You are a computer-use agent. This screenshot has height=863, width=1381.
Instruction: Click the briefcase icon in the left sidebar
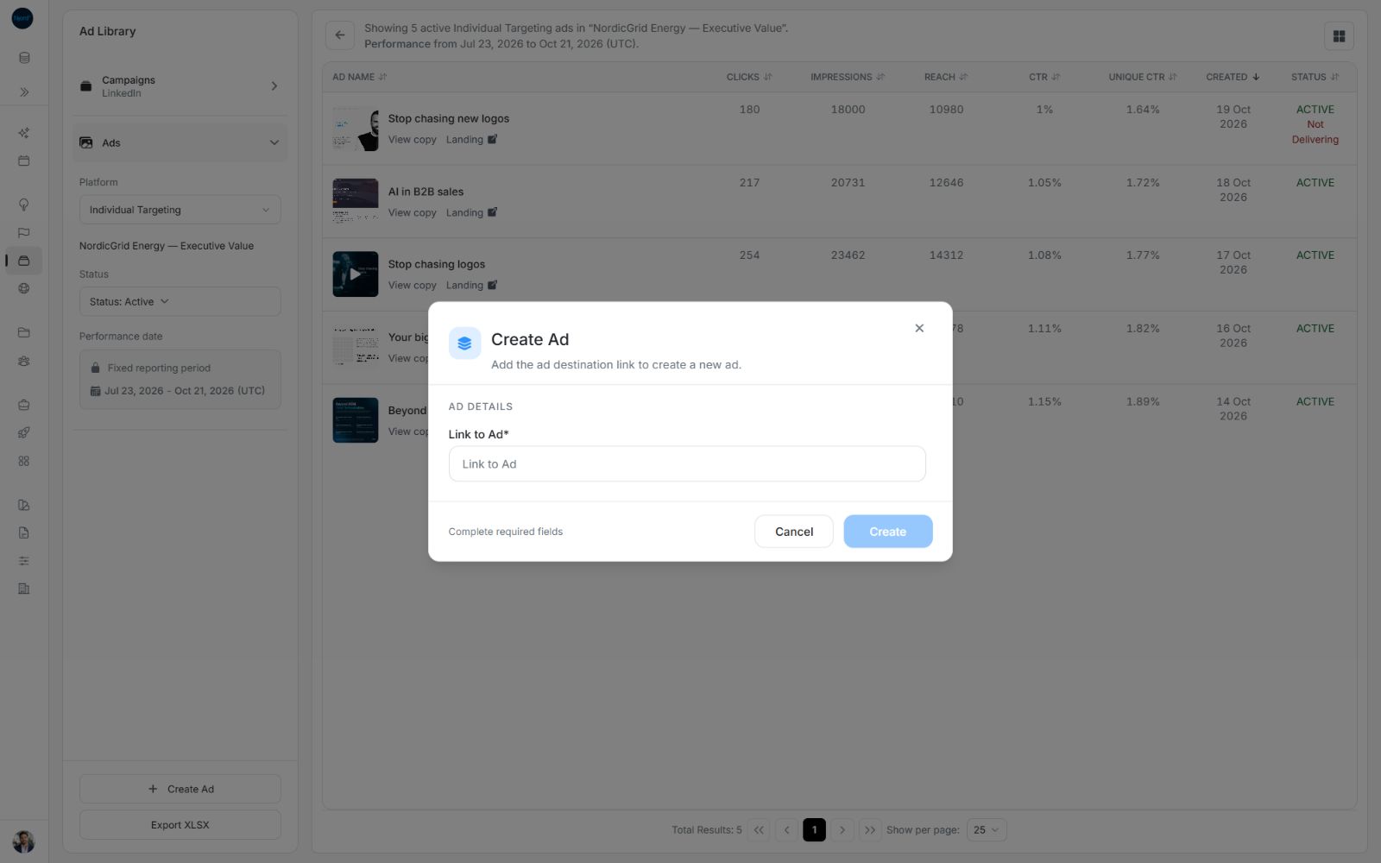coord(24,405)
